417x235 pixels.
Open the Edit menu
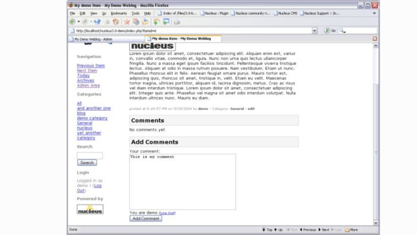(82, 13)
